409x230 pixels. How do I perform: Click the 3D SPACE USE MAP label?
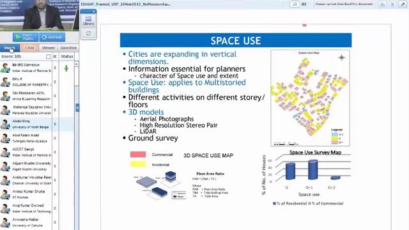tap(208, 155)
